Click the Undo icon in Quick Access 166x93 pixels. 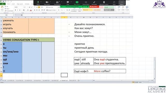(x=5, y=1)
